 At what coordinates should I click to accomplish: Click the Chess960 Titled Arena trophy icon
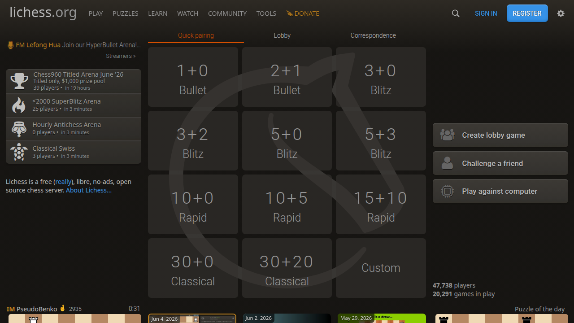(19, 81)
